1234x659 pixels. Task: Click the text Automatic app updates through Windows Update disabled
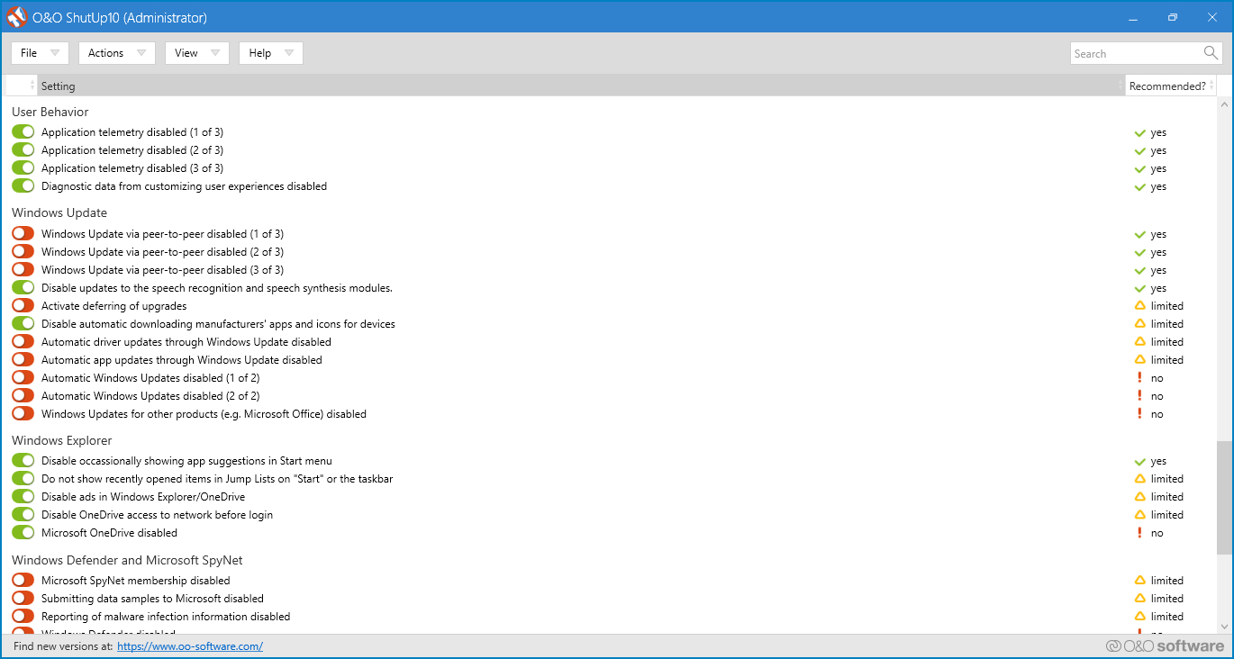pos(182,360)
